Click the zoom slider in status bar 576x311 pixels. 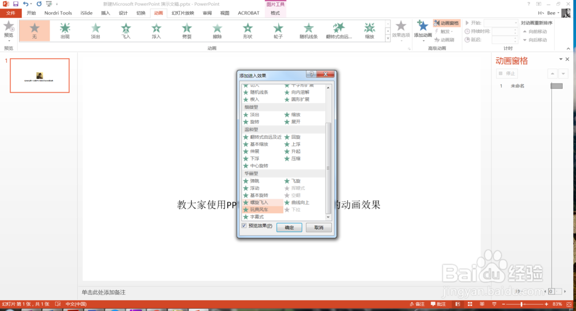pos(525,304)
